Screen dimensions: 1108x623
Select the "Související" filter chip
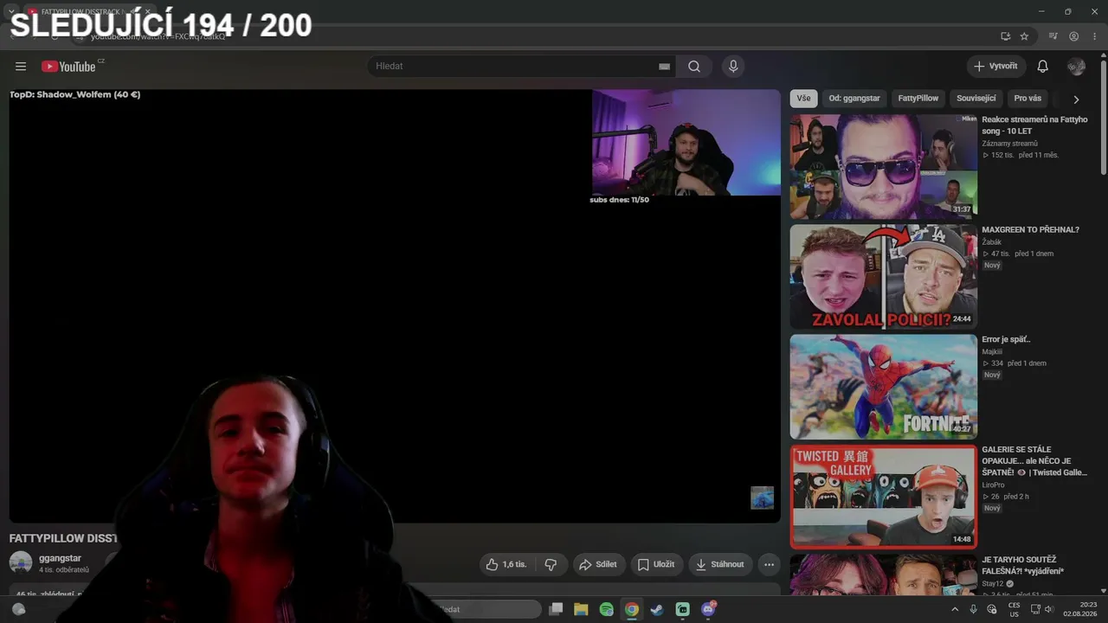pos(976,99)
